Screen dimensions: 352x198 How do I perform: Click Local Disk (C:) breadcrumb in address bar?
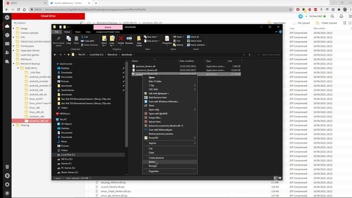96,54
